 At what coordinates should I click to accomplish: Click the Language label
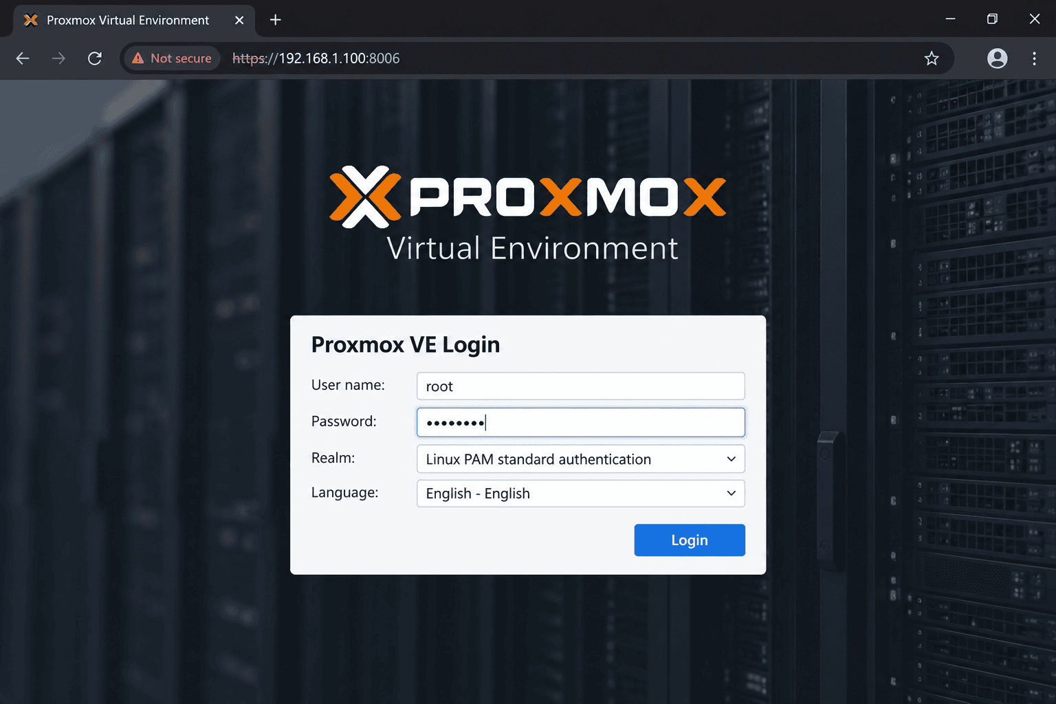[x=344, y=492]
